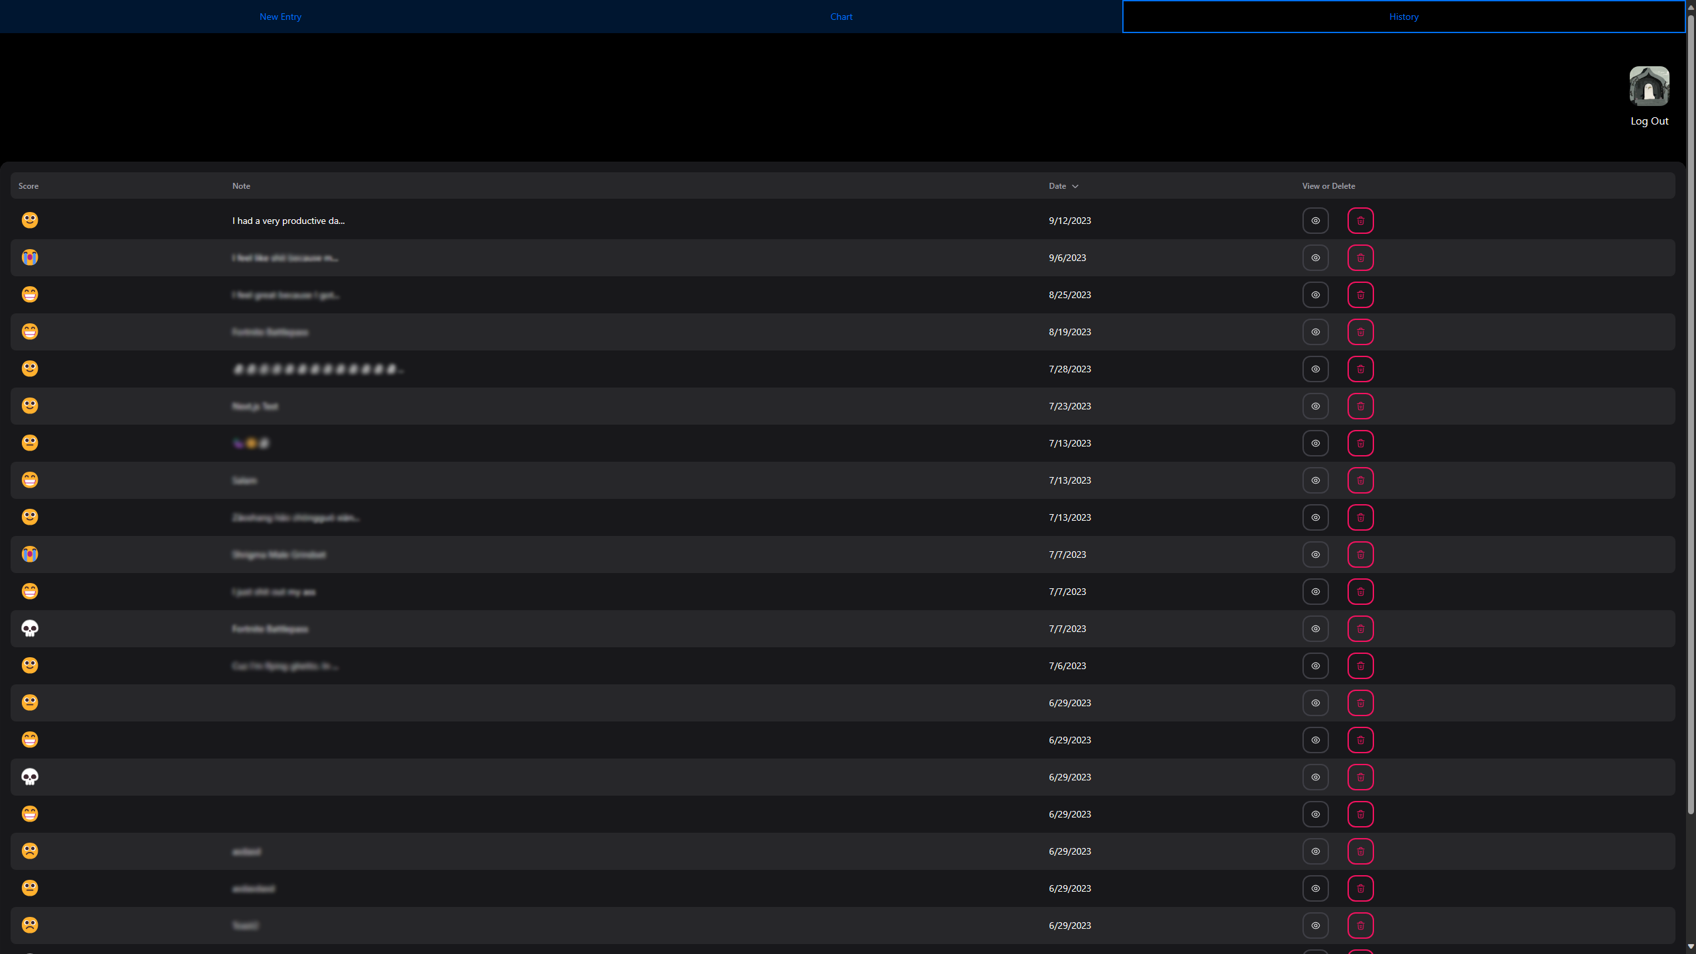Delete the 8/25/2023 entry
This screenshot has height=954, width=1696.
tap(1360, 295)
